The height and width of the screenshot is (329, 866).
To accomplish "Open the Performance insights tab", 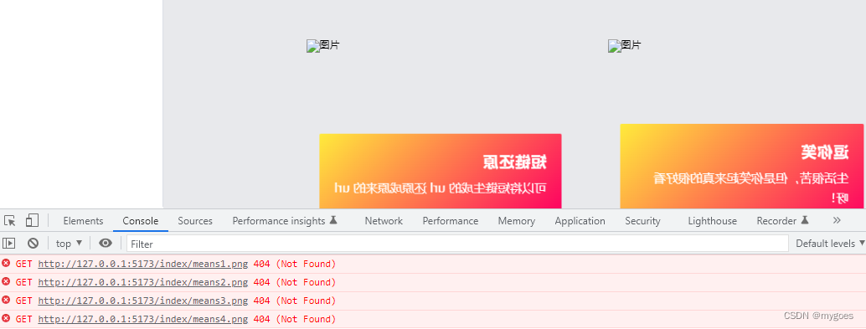I will click(285, 221).
